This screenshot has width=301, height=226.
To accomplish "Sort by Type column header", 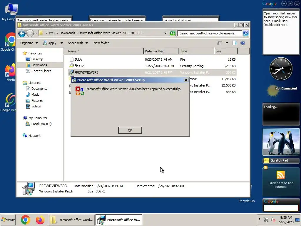I will pyautogui.click(x=196, y=51).
